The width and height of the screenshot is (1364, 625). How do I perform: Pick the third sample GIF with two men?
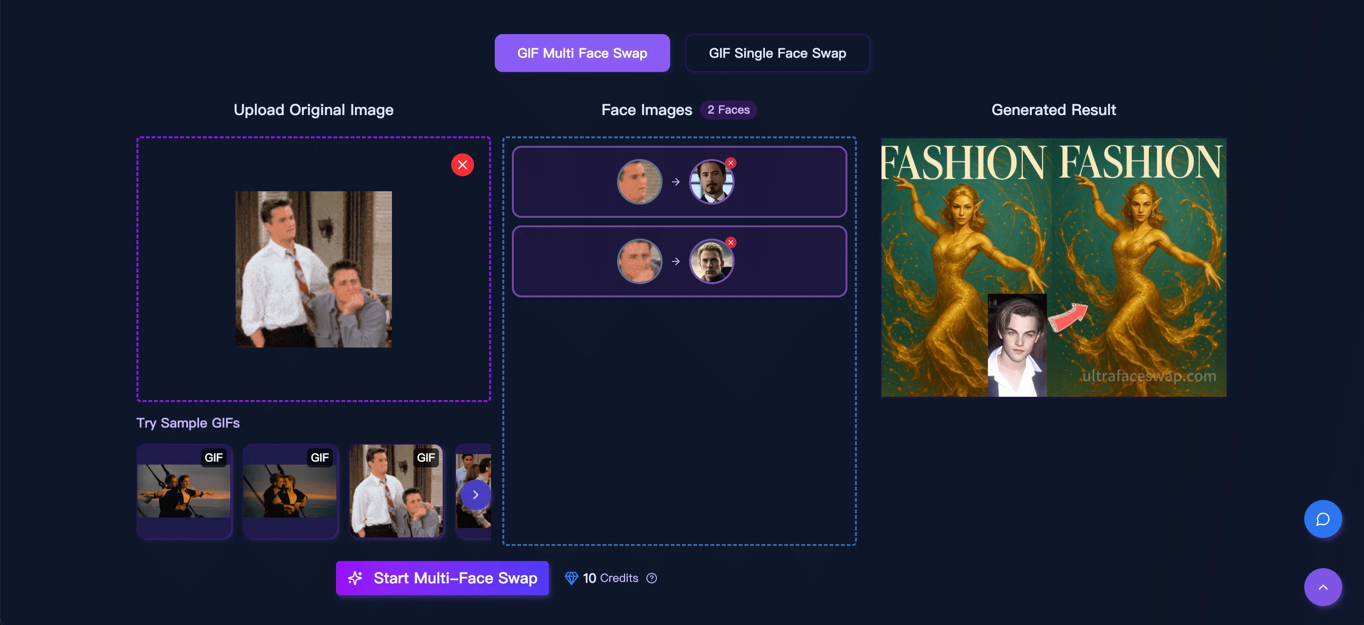[x=396, y=491]
